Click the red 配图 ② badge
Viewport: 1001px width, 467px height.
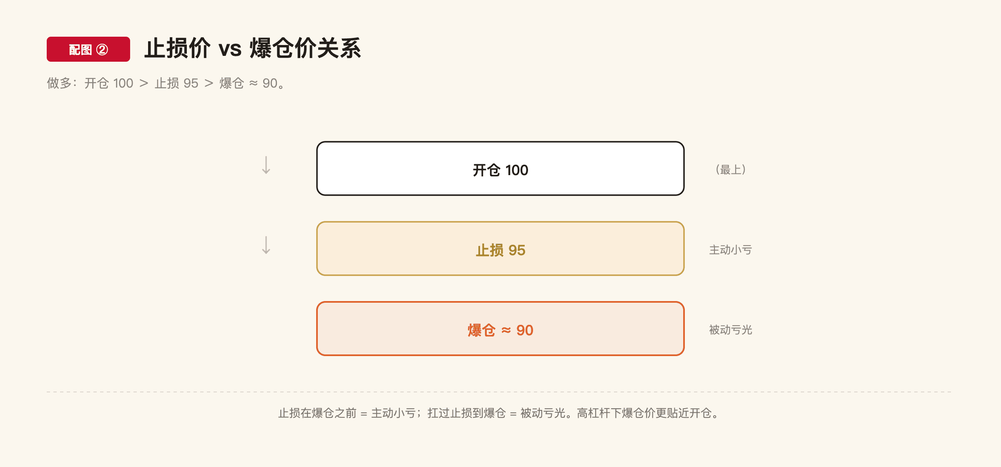(x=88, y=49)
